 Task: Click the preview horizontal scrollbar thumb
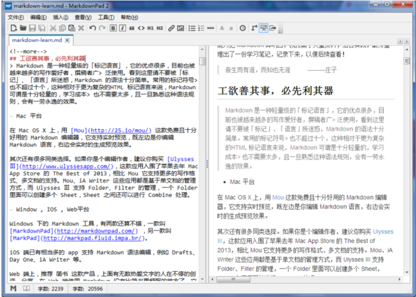[234, 279]
